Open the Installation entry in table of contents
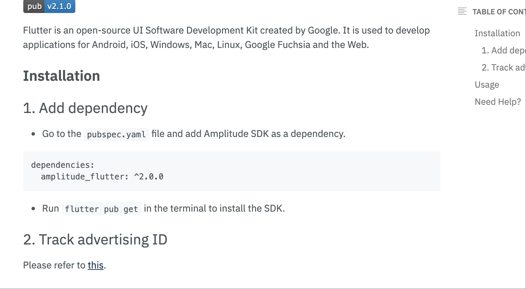 coord(497,33)
